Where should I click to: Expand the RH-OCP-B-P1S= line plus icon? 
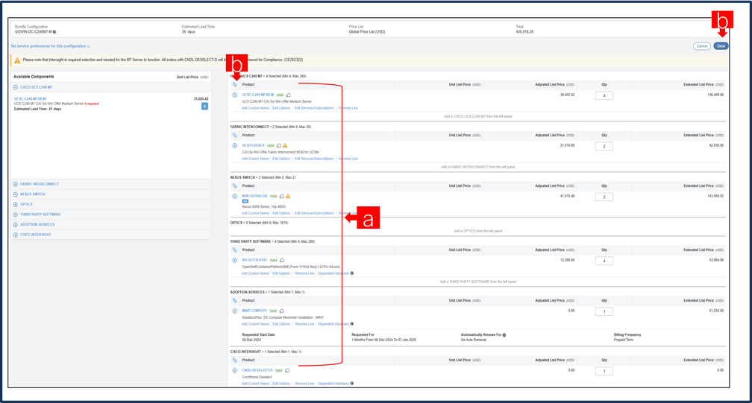coord(234,261)
